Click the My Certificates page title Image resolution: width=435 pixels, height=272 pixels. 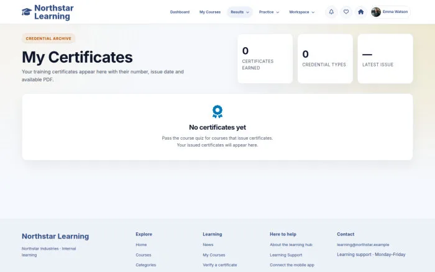tap(77, 57)
